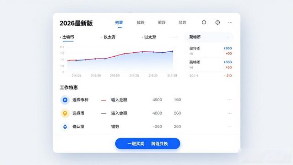Select the 莱特币 entry showing 450
Screen dimensions: 293x165
pos(211,65)
